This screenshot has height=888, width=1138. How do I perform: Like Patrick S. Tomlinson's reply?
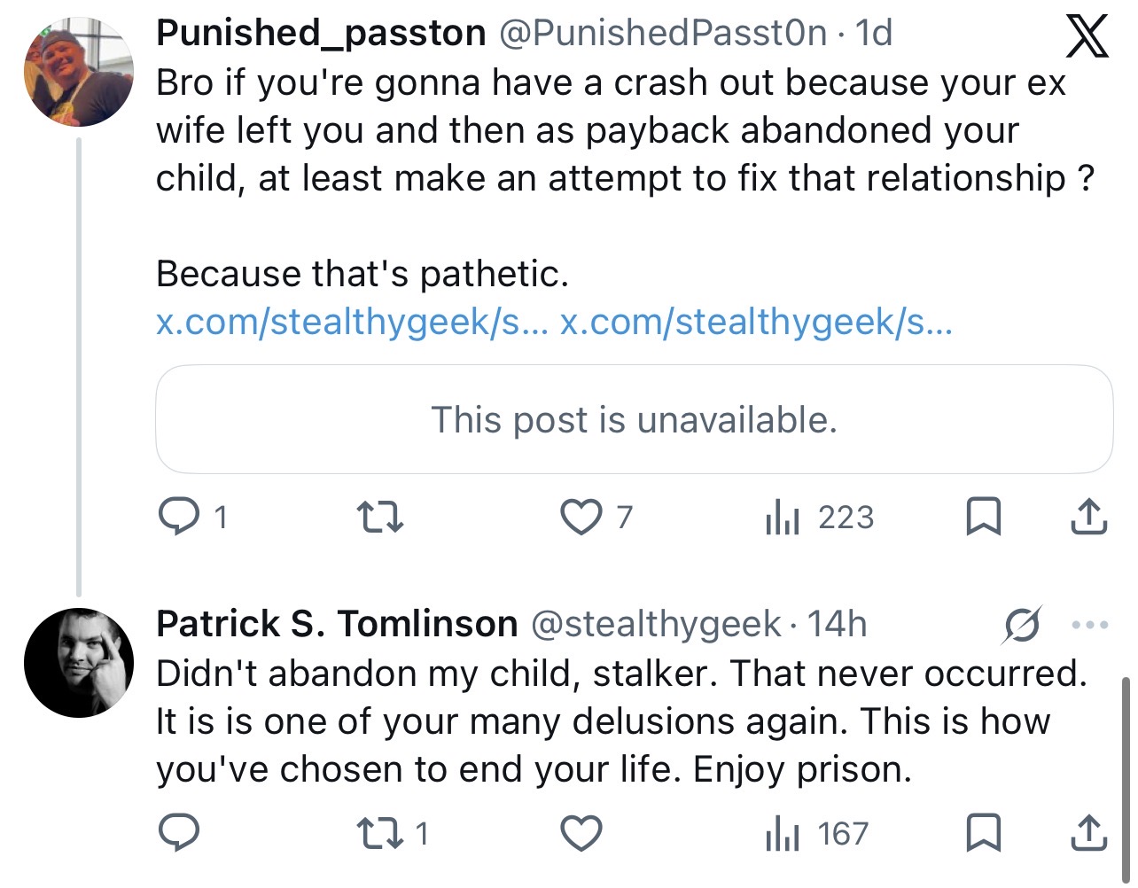click(x=581, y=833)
